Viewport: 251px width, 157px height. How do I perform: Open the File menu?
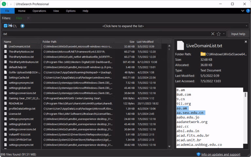(8, 11)
